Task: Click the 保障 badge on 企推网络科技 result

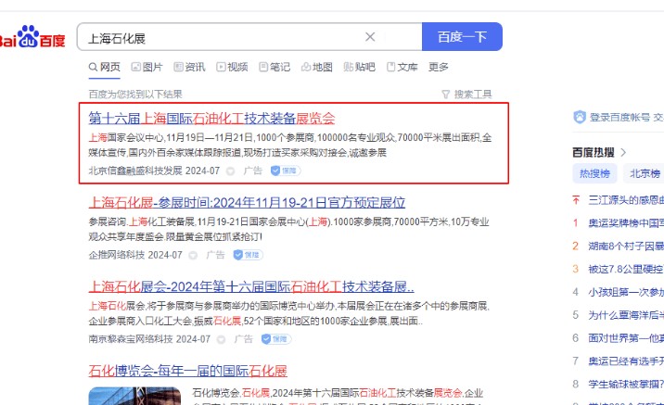Action: point(249,255)
